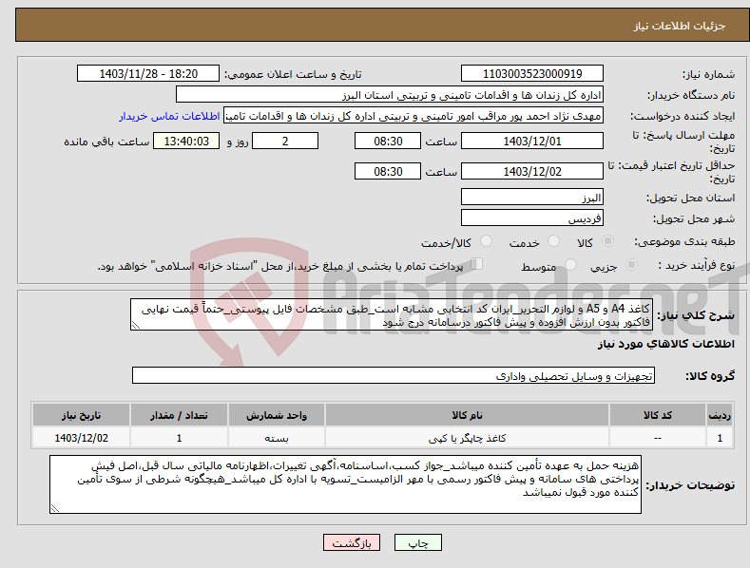Click the چاپ (print) button

[x=417, y=542]
